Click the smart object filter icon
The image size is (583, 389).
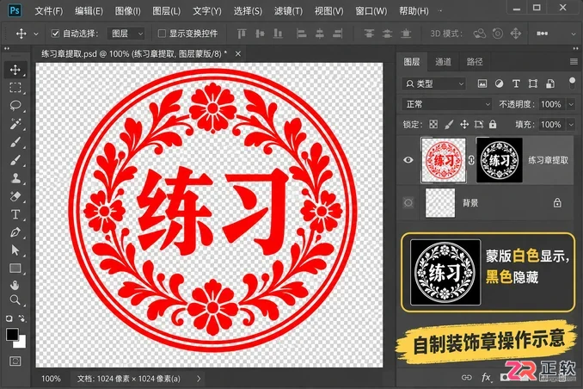coord(550,83)
